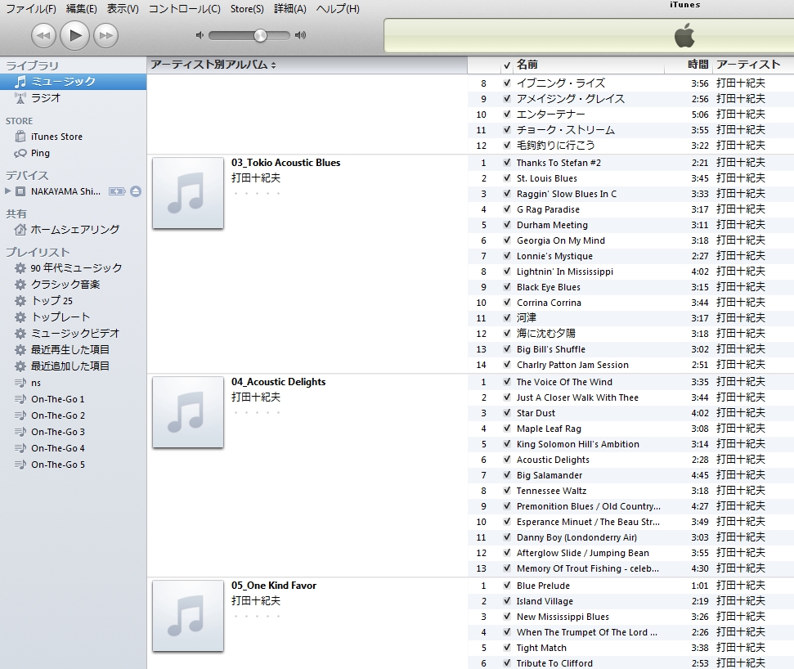Click the next track fast-forward button
This screenshot has width=794, height=669.
105,35
